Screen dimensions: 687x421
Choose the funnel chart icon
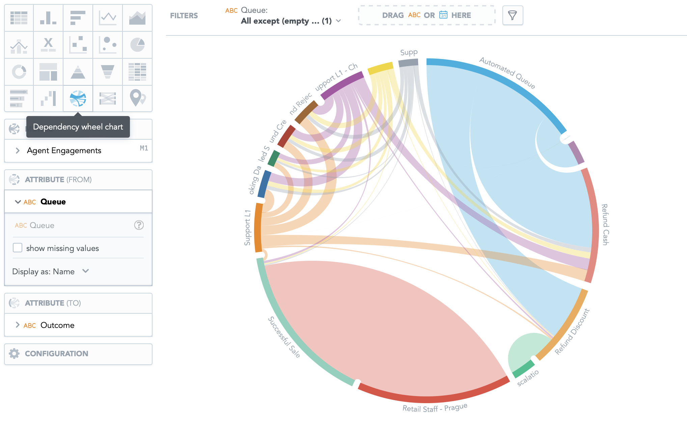[x=108, y=72]
